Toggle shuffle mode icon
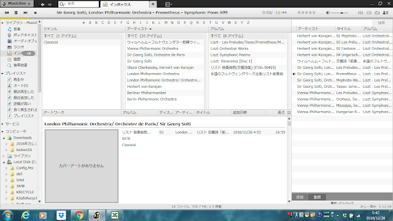The width and height of the screenshot is (393, 221). [x=386, y=12]
